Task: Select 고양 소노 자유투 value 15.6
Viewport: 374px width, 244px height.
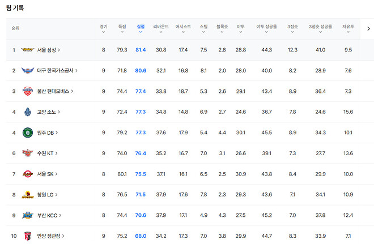Action: pos(348,112)
